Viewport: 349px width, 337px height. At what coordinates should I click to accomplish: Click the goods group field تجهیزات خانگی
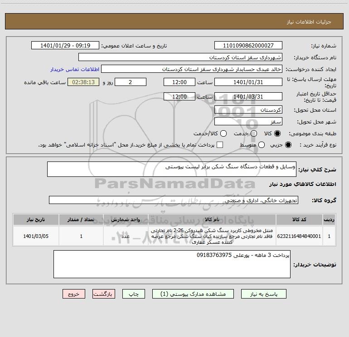(174, 200)
